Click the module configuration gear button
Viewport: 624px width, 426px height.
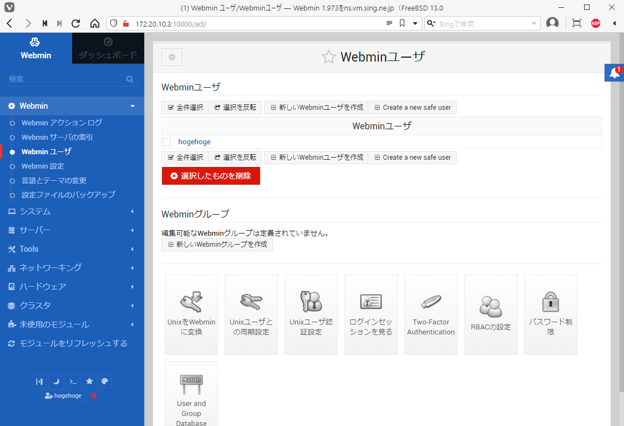click(172, 57)
